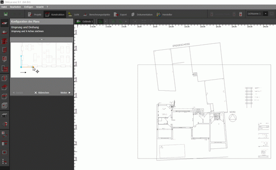Click the Zurück back button
This screenshot has height=170, width=276.
click(18, 93)
